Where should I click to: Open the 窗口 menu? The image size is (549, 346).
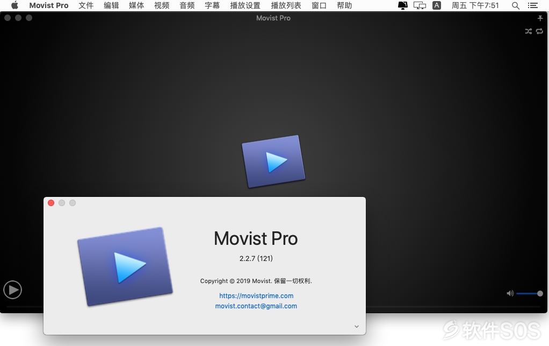tap(319, 5)
